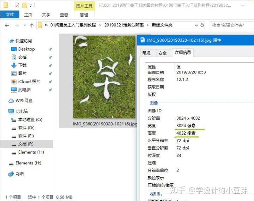Viewport: 254px width, 201px height.
Task: Open the address bar history dropdown
Action: pyautogui.click(x=196, y=25)
